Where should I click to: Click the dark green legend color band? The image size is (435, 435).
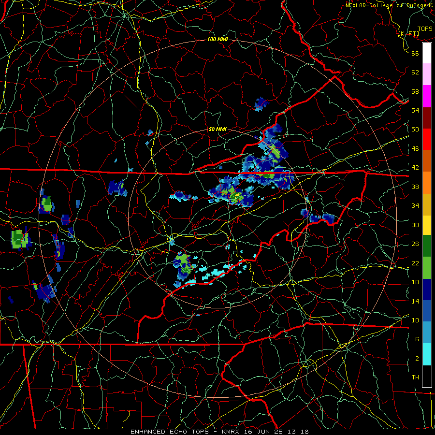point(427,246)
